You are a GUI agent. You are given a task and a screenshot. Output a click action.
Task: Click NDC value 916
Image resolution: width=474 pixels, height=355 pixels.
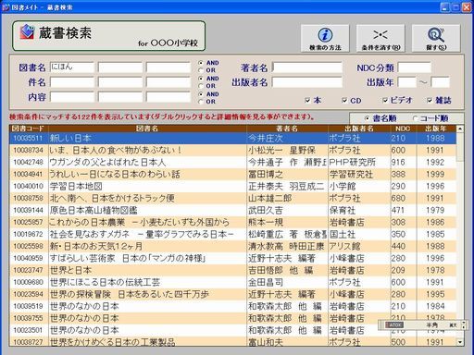click(x=398, y=163)
